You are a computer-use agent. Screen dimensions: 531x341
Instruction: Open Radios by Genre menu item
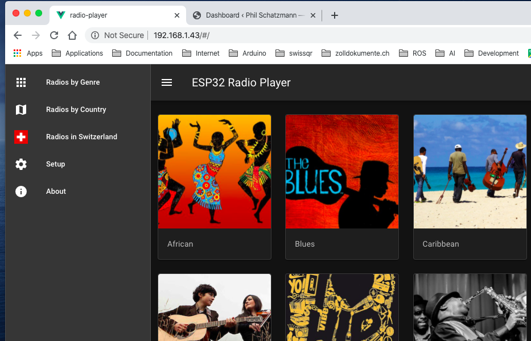pos(78,82)
